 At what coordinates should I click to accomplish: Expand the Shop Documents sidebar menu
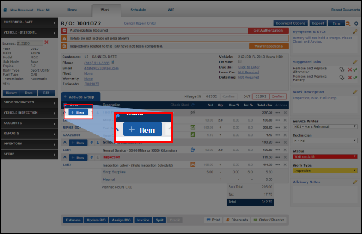29,102
